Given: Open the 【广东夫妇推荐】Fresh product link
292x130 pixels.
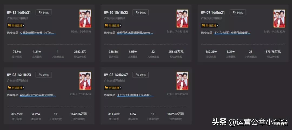Looking at the screenshot, I should tap(135, 95).
